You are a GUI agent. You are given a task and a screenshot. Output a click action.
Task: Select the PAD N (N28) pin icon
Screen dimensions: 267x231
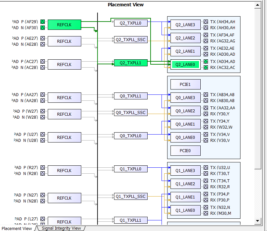click(42, 201)
